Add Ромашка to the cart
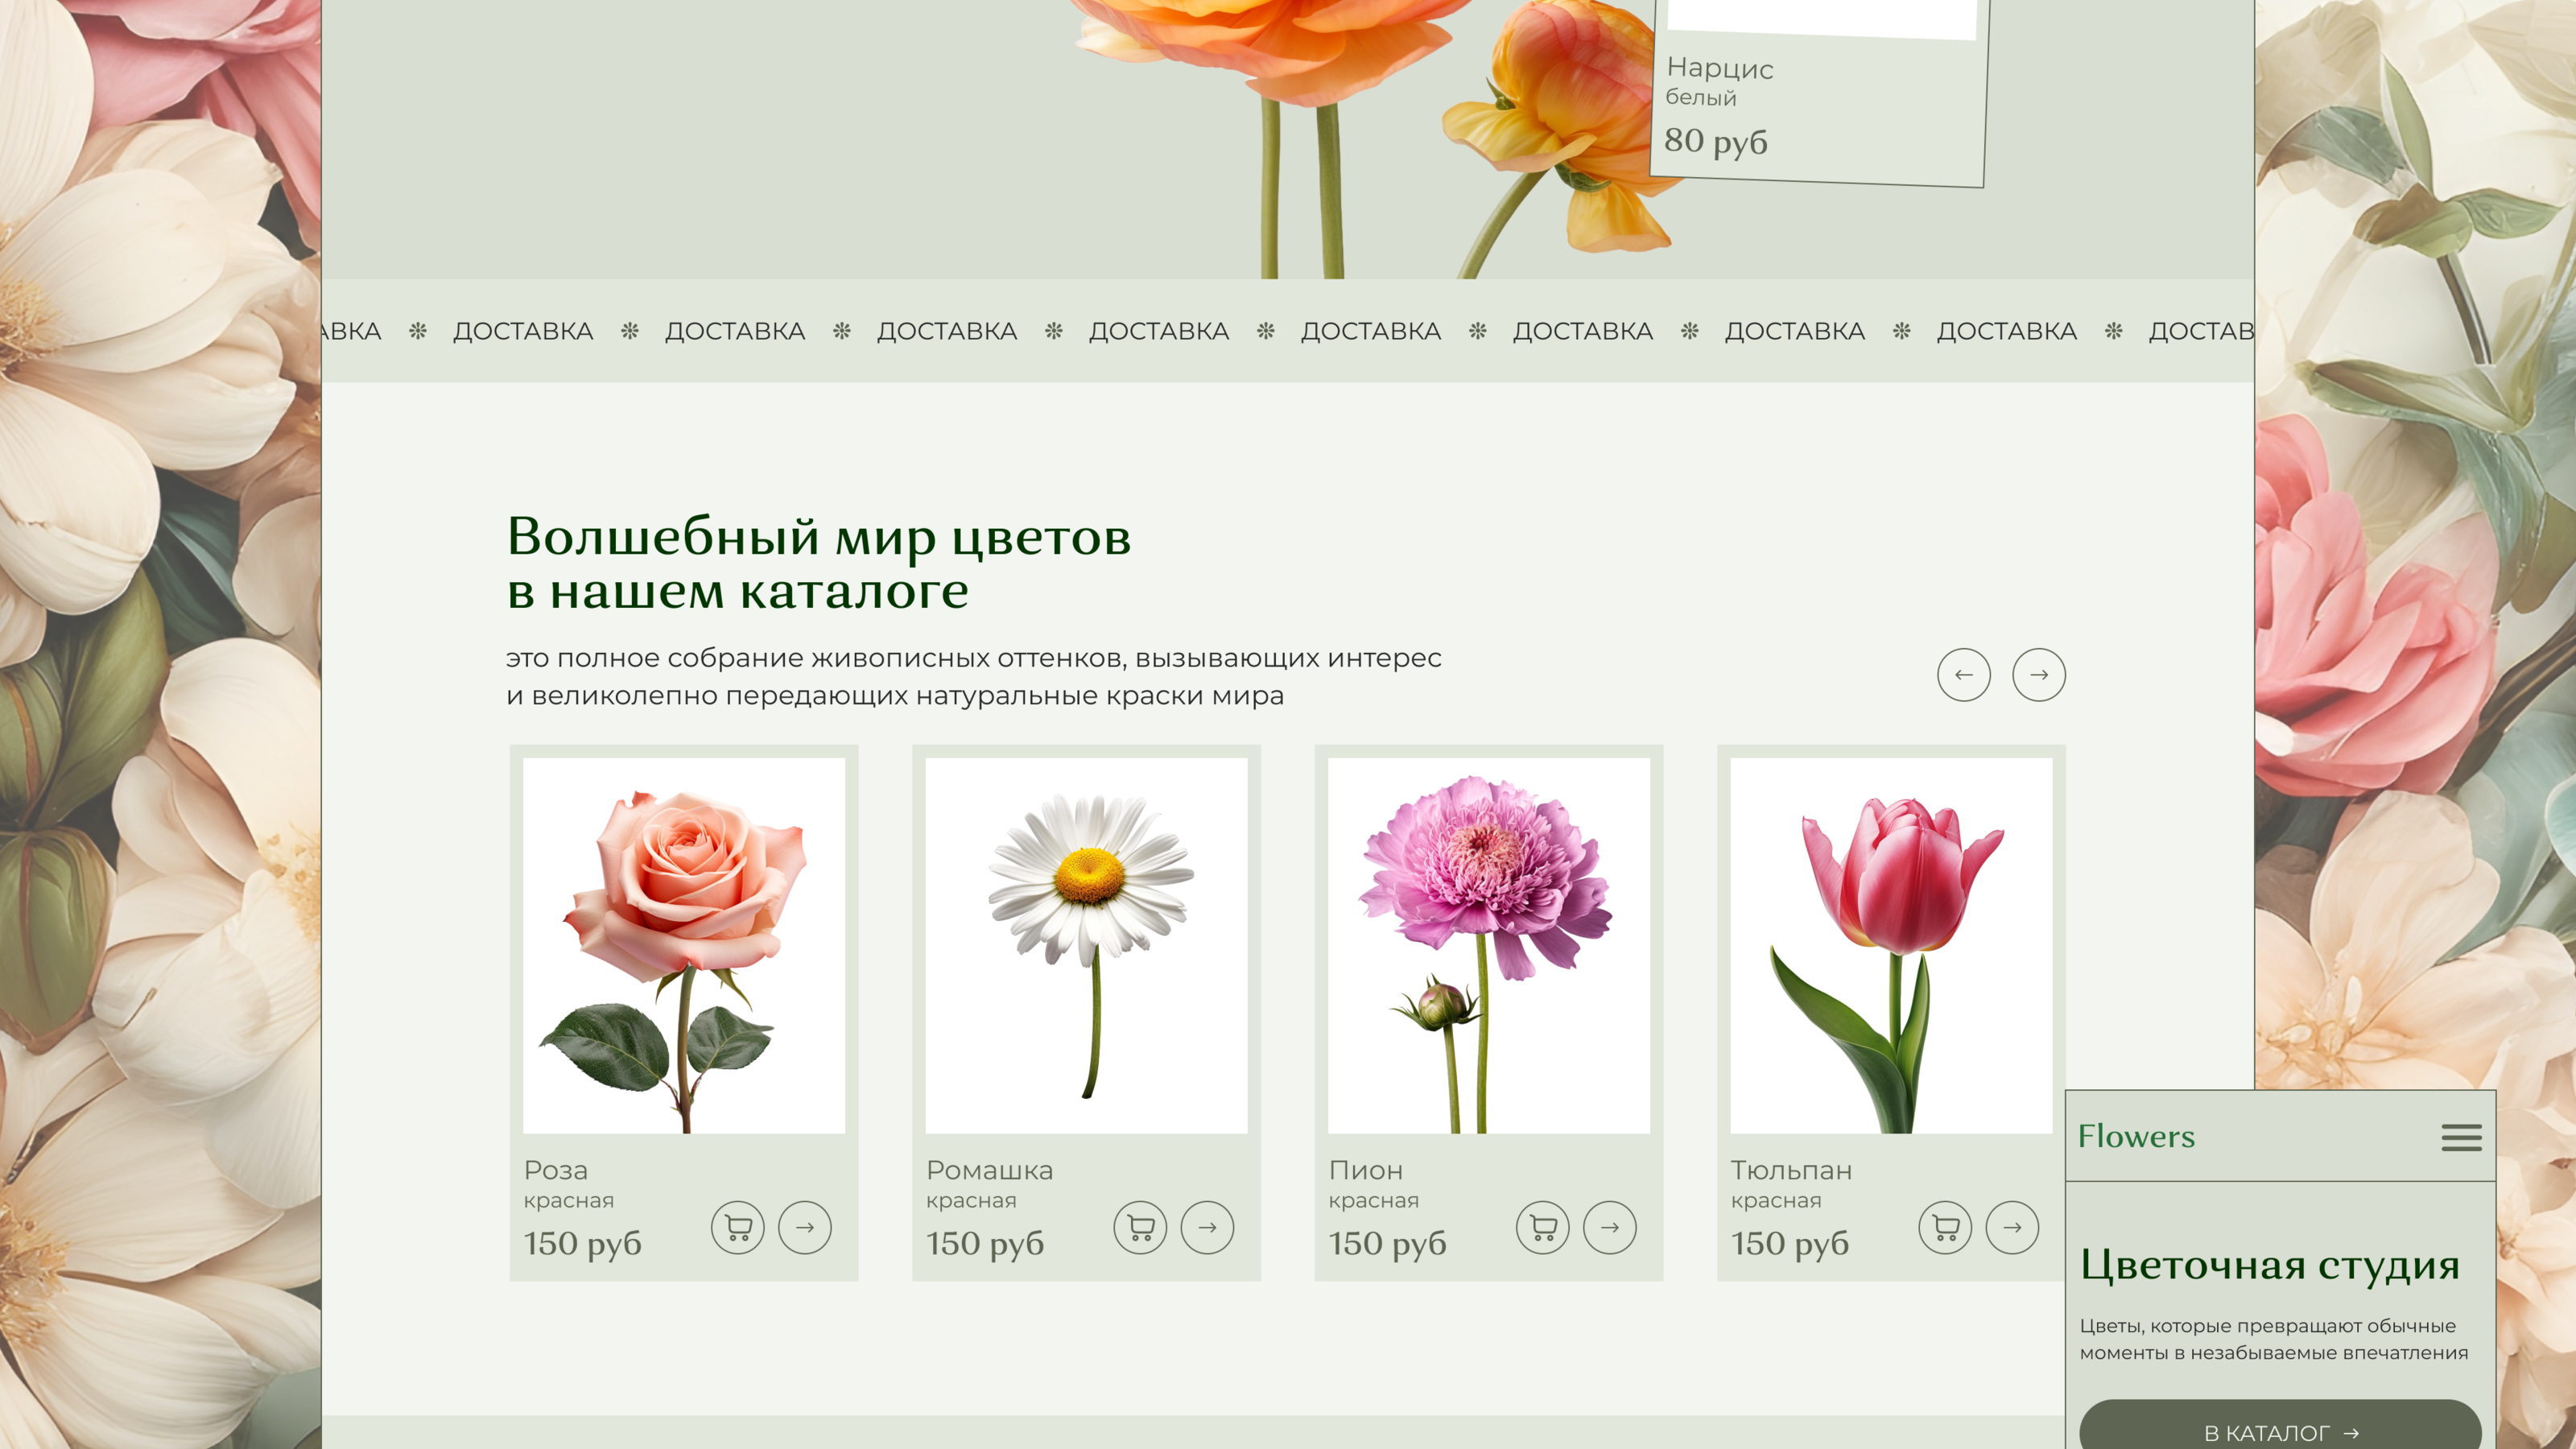The height and width of the screenshot is (1449, 2576). pos(1140,1227)
